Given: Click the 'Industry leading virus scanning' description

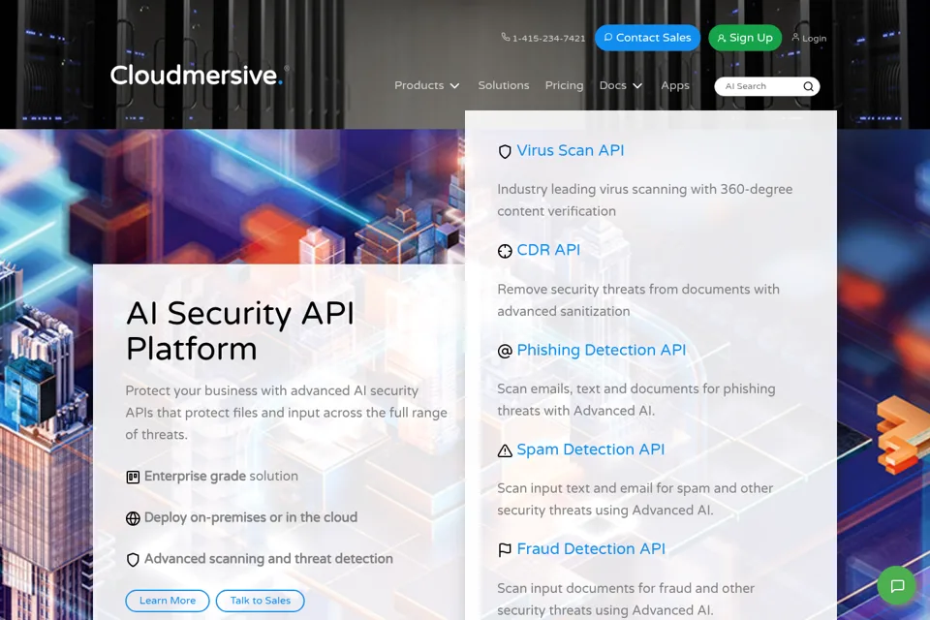Looking at the screenshot, I should click(645, 200).
